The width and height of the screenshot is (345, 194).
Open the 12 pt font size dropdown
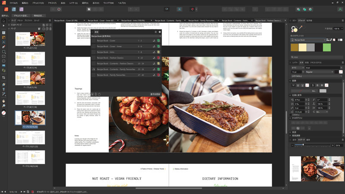coord(303,72)
